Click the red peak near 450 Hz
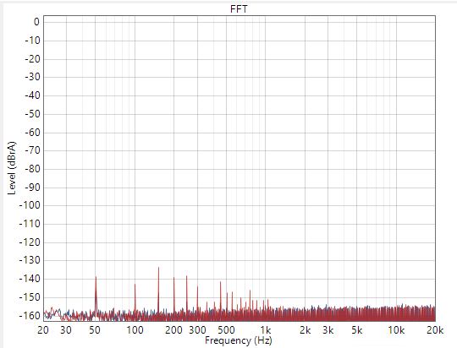457x348 pixels. pyautogui.click(x=220, y=282)
